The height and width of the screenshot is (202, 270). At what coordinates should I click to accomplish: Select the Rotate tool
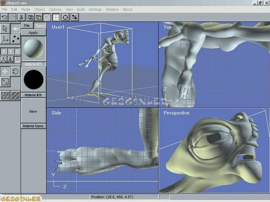15,72
